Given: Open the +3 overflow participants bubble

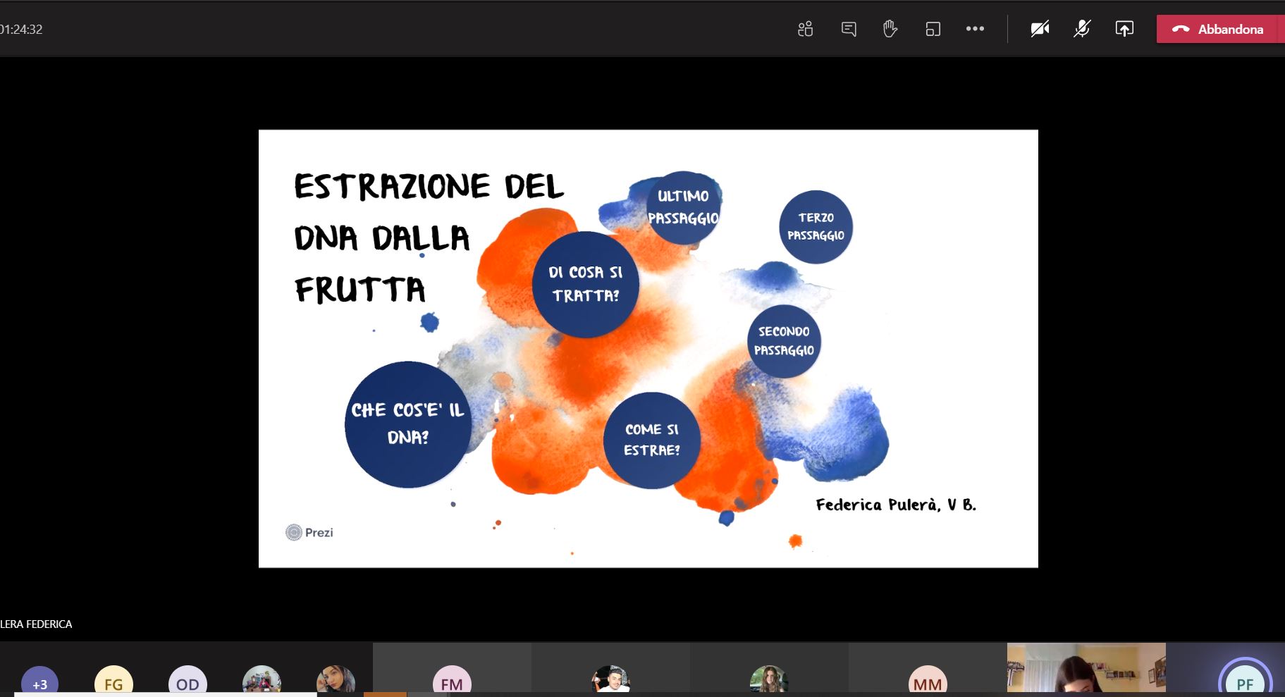Looking at the screenshot, I should tap(39, 681).
